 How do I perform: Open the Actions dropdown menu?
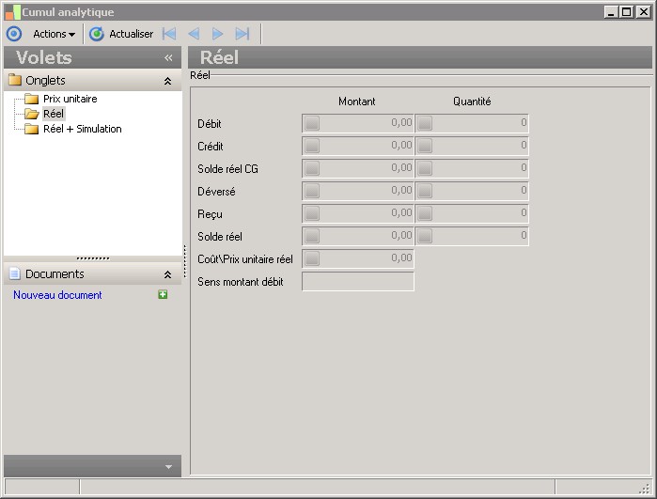coord(54,34)
